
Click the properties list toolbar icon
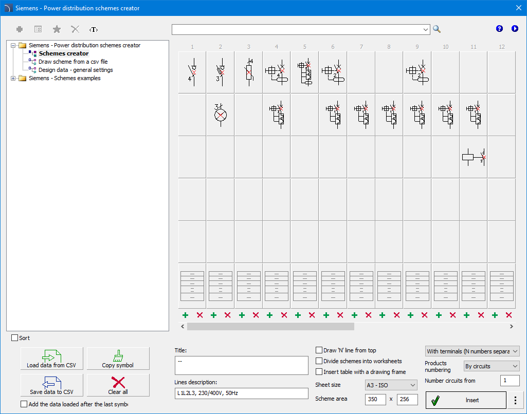[38, 30]
